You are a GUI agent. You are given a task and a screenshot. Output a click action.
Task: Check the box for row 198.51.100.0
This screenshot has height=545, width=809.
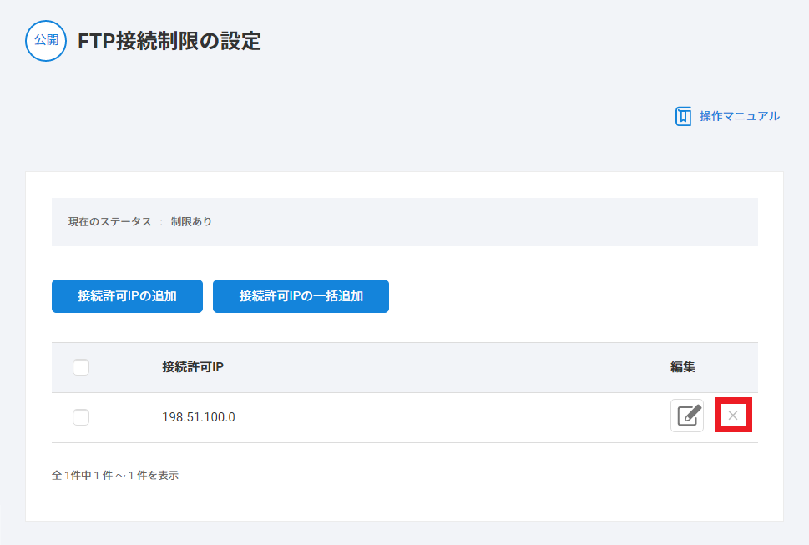coord(81,417)
